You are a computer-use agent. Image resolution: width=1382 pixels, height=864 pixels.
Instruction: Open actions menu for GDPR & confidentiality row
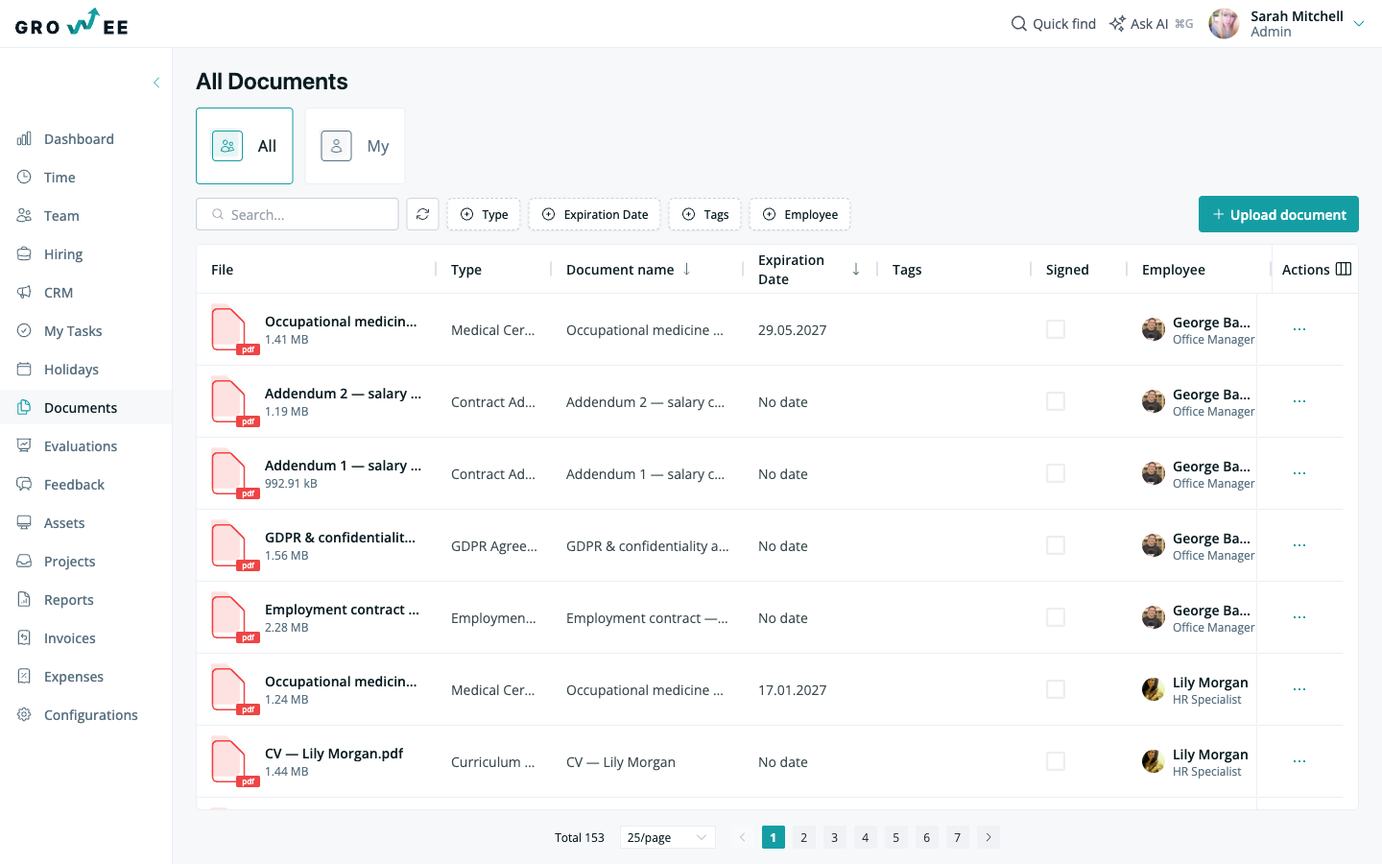coord(1299,545)
